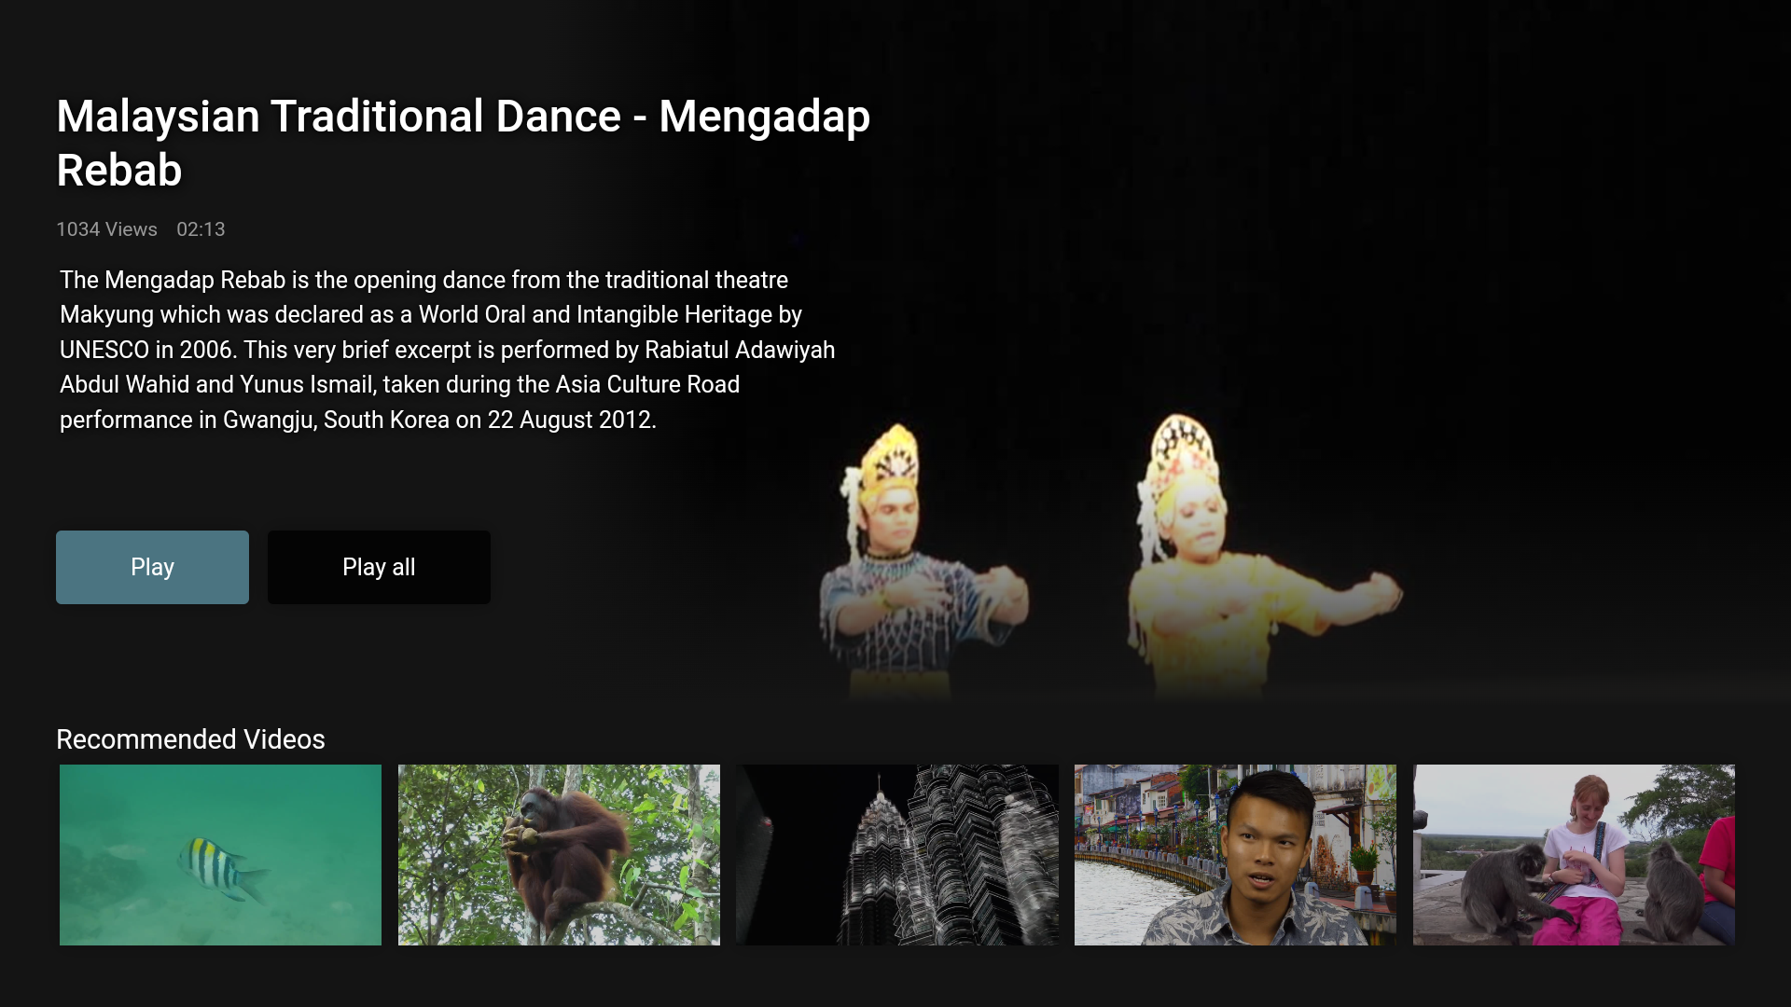Click the Play all button
Screen dimensions: 1791x1007
pyautogui.click(x=379, y=567)
